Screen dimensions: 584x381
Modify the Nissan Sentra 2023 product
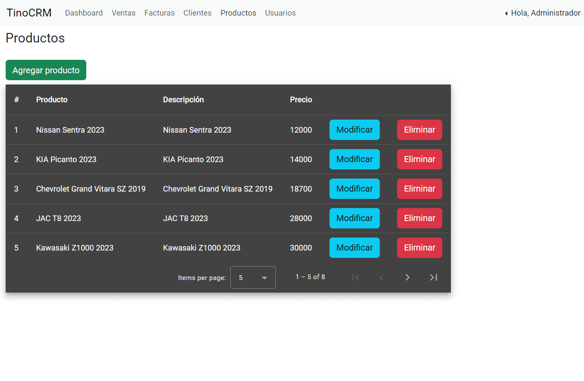click(355, 130)
